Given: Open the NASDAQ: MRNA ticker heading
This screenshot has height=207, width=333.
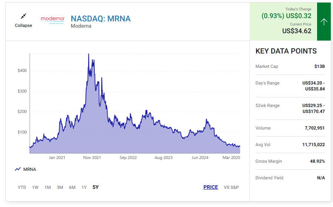Looking at the screenshot, I should (x=101, y=19).
